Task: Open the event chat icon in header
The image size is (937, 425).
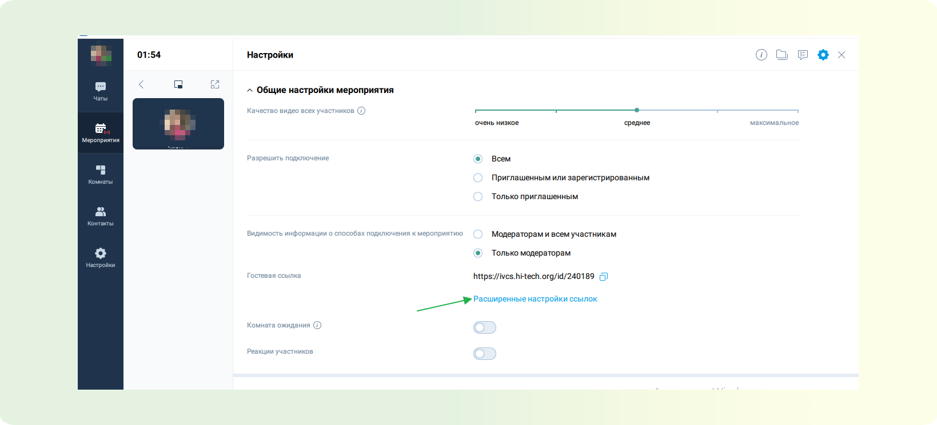Action: click(x=803, y=55)
